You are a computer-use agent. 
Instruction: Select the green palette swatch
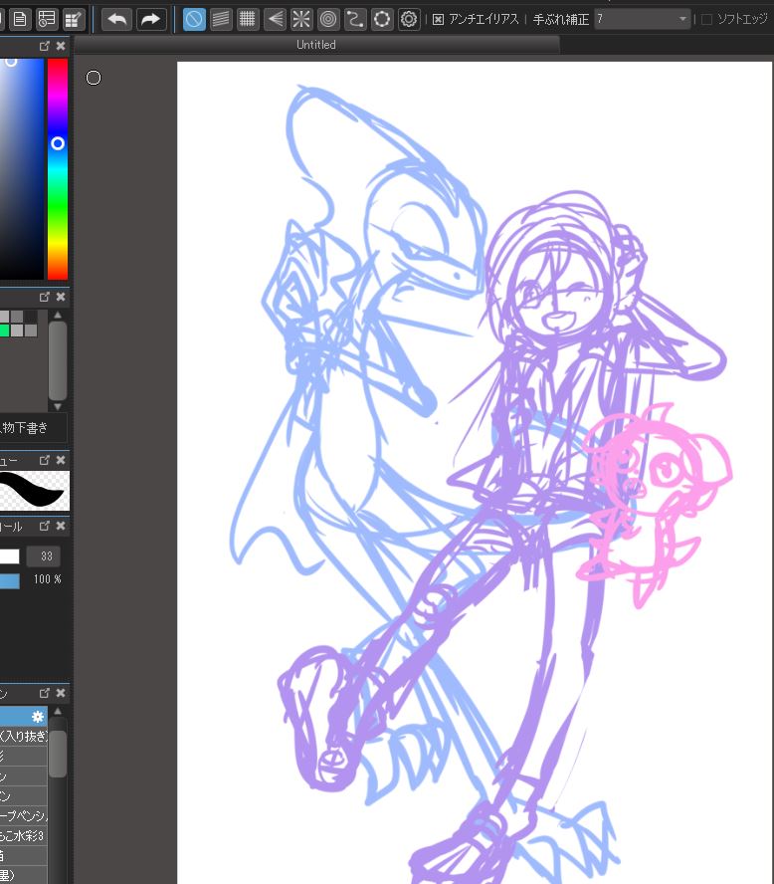click(4, 331)
